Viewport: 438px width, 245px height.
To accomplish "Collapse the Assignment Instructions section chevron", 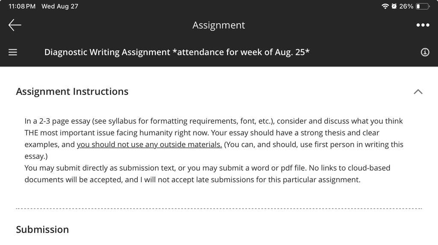I will (418, 92).
